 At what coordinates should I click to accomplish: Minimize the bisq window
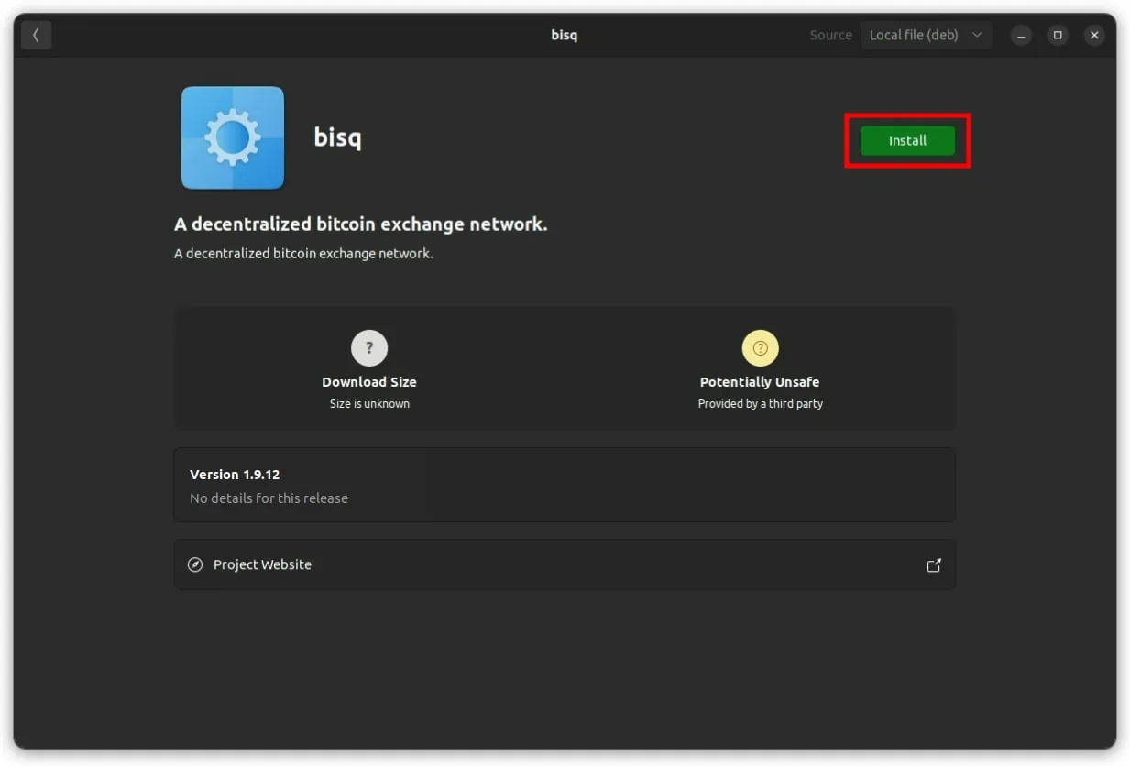(x=1021, y=35)
